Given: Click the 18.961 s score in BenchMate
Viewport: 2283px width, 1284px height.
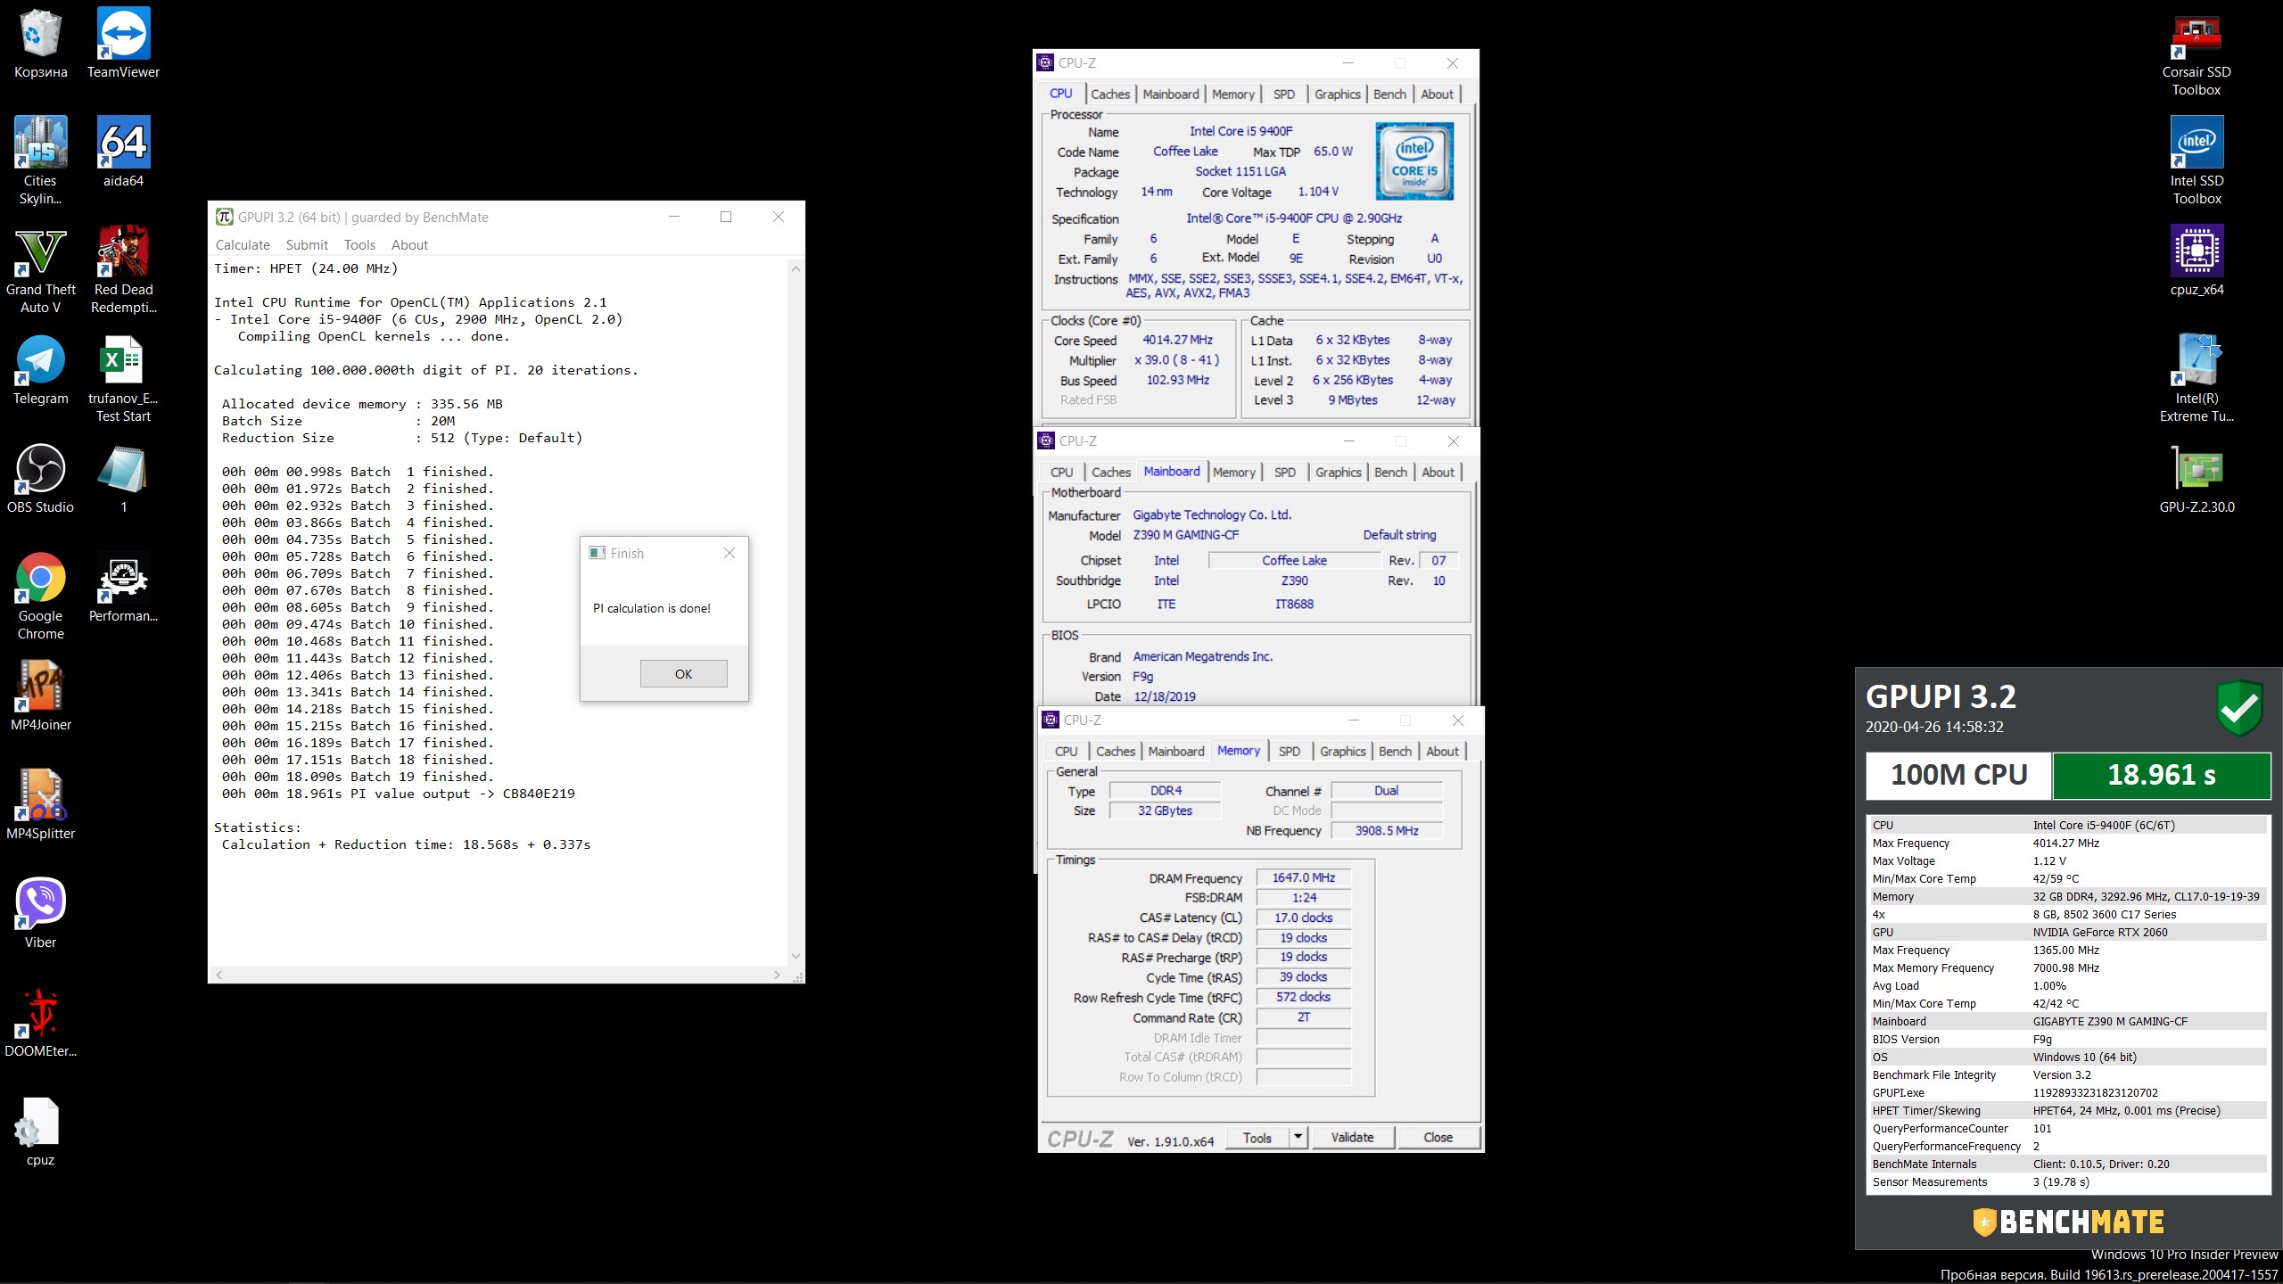Looking at the screenshot, I should [x=2161, y=775].
